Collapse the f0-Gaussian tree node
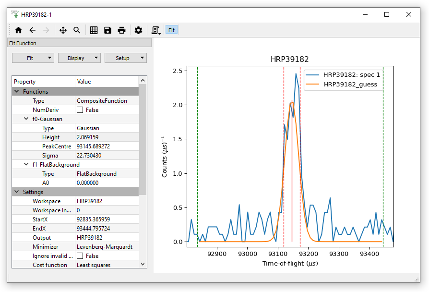Viewport: 429px width, 292px height. pyautogui.click(x=27, y=119)
